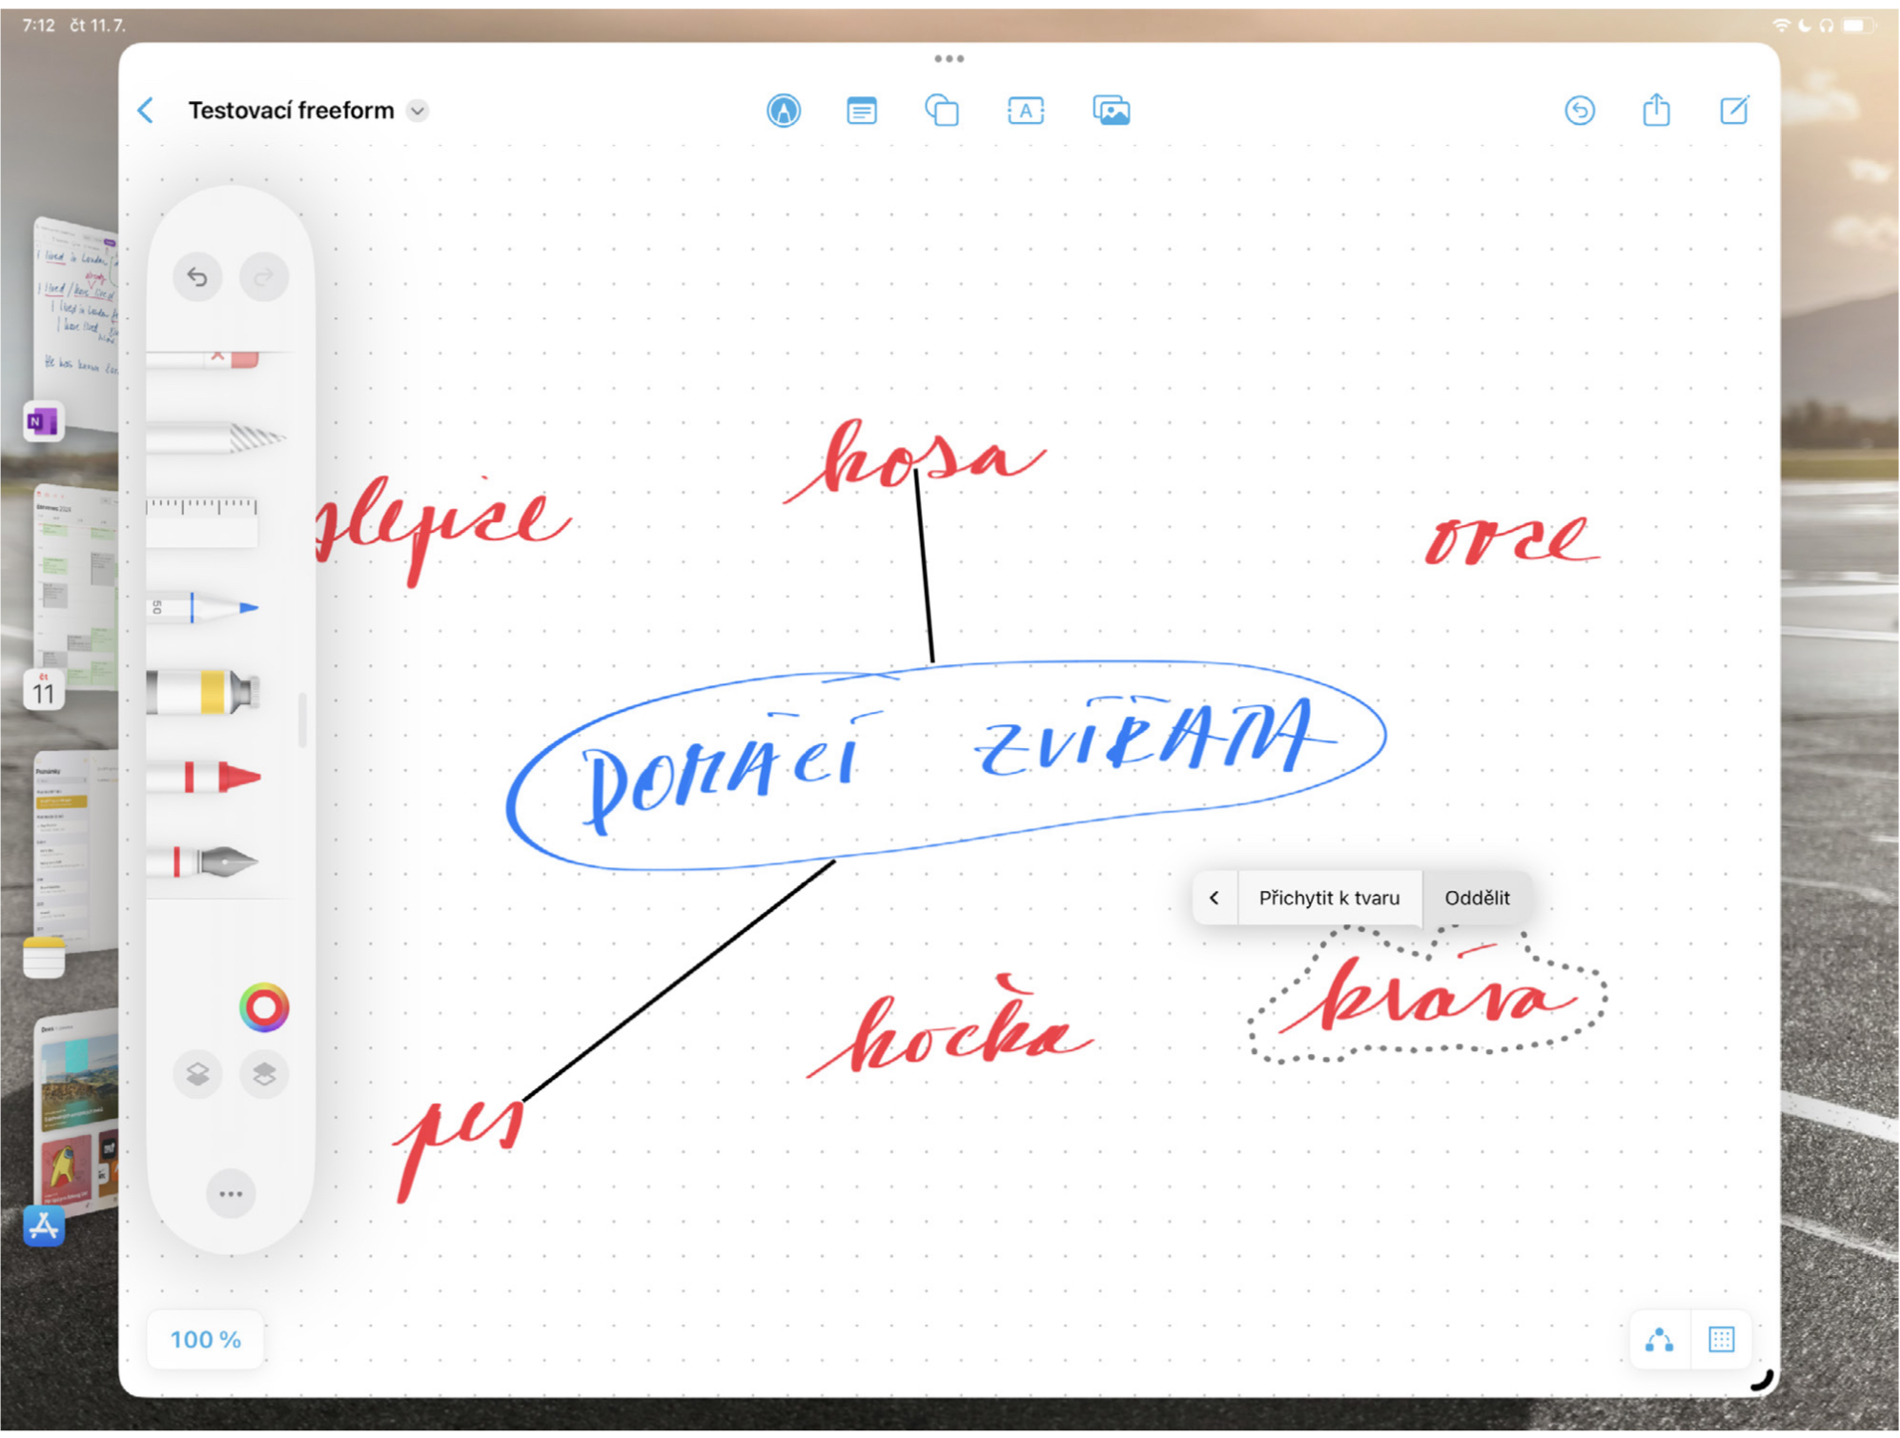Toggle connector lines button at bottom right
Image resolution: width=1900 pixels, height=1438 pixels.
(x=1659, y=1339)
